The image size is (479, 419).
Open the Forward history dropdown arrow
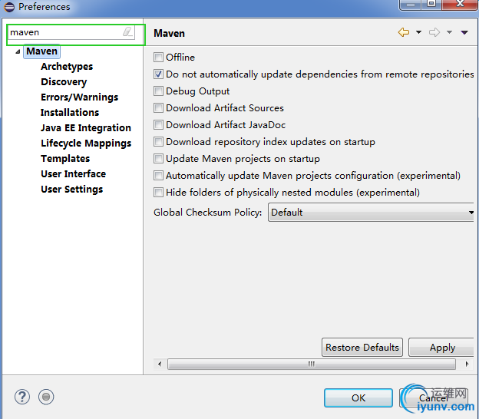[x=449, y=32]
